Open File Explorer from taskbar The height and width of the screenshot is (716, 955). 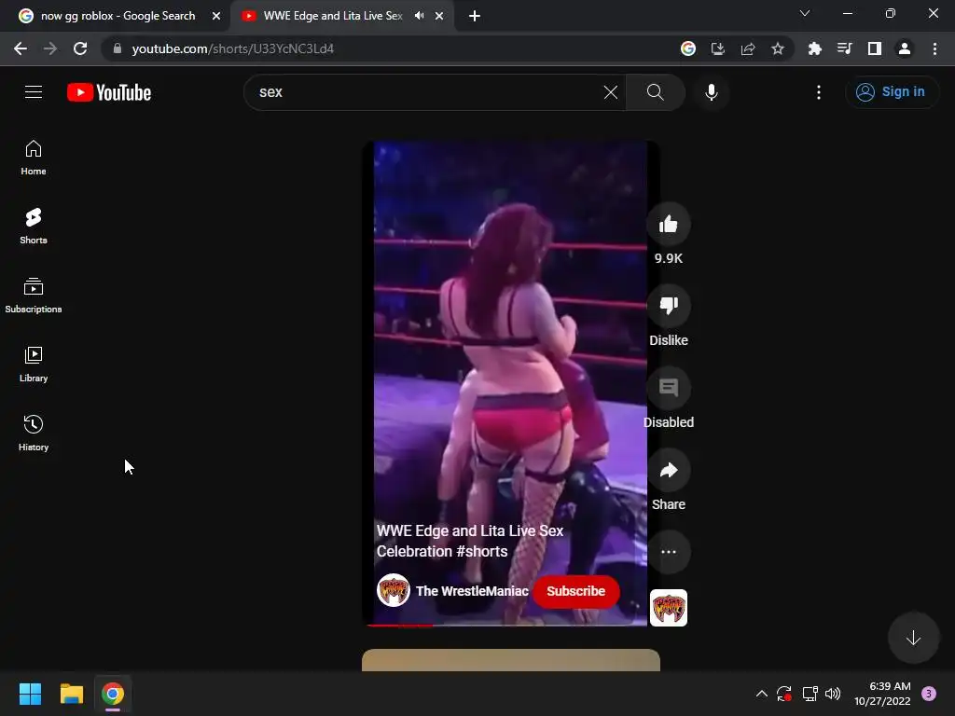click(71, 694)
